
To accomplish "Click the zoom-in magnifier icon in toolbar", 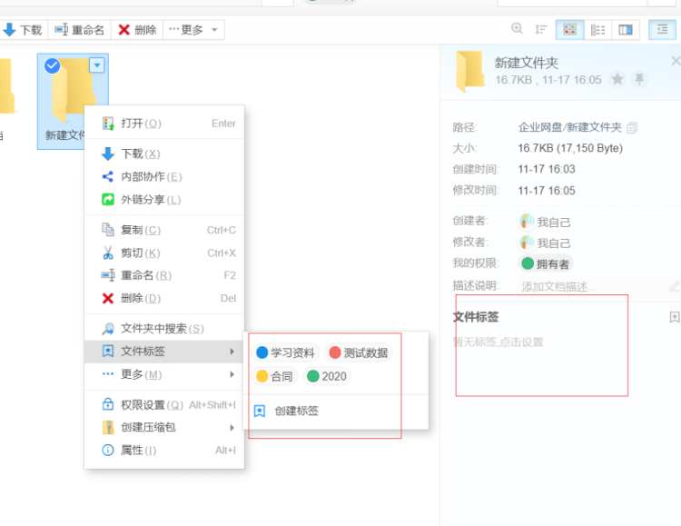I will pos(518,29).
